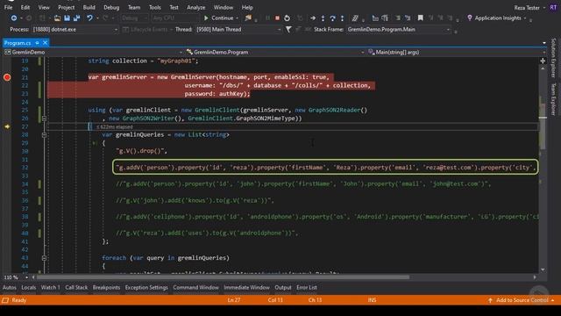Click the Step Into icon
This screenshot has width=561, height=316.
[x=323, y=18]
